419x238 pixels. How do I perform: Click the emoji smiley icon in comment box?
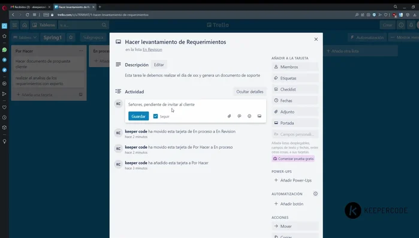coord(249,116)
